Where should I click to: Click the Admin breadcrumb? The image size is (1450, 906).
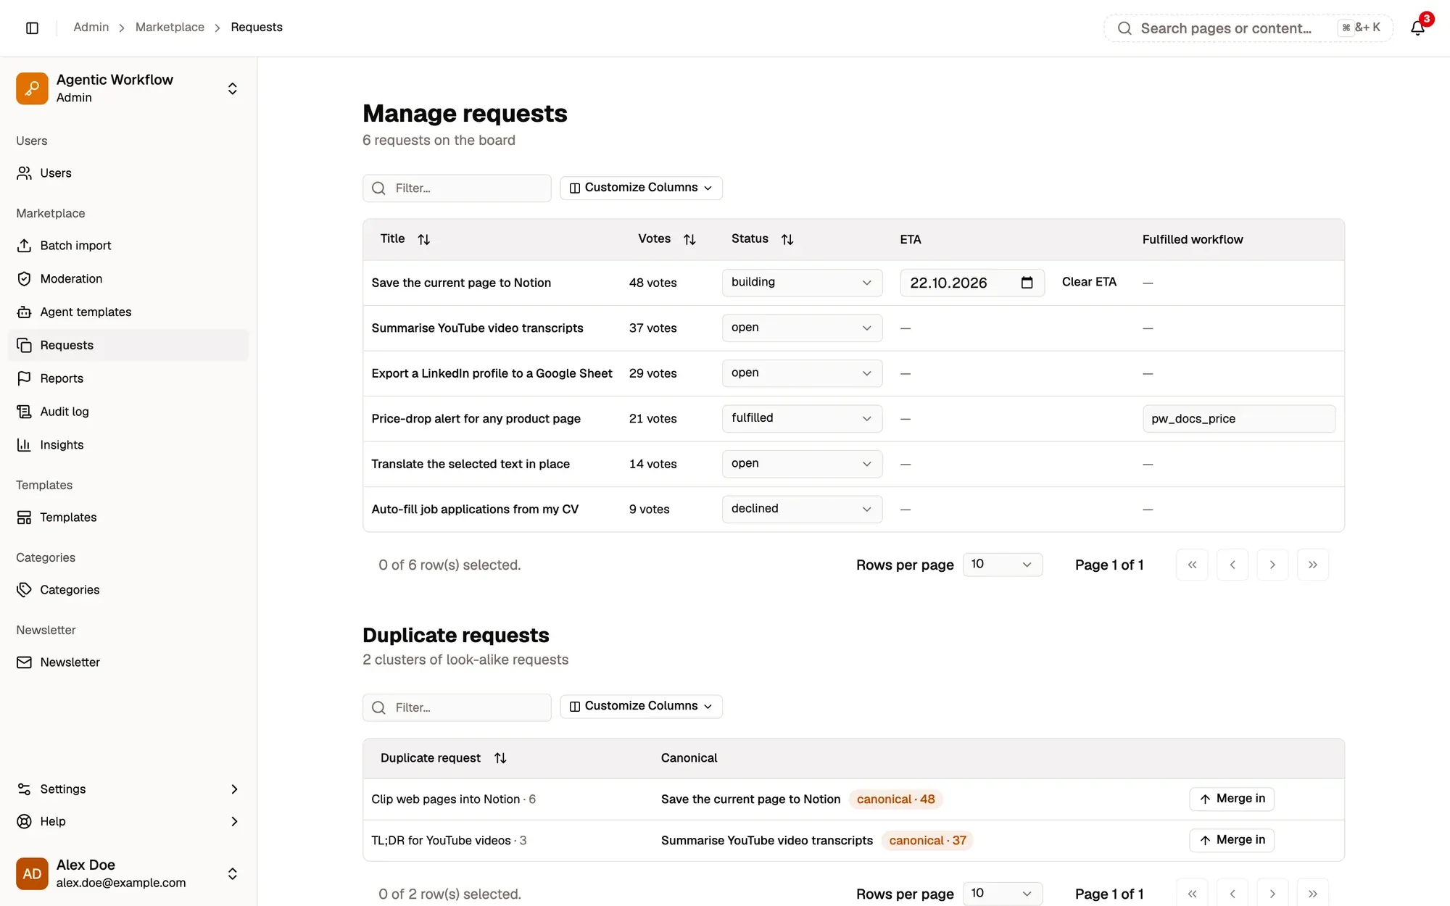coord(91,28)
